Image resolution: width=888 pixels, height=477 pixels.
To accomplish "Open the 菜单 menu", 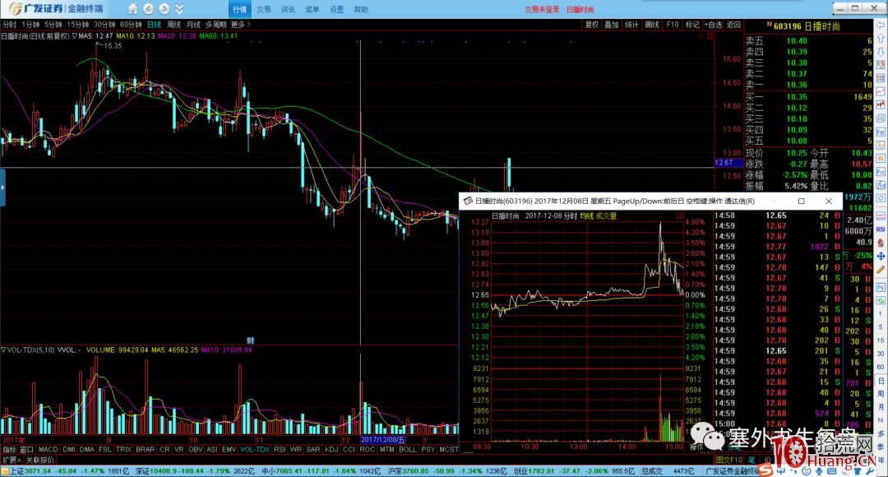I will click(312, 10).
